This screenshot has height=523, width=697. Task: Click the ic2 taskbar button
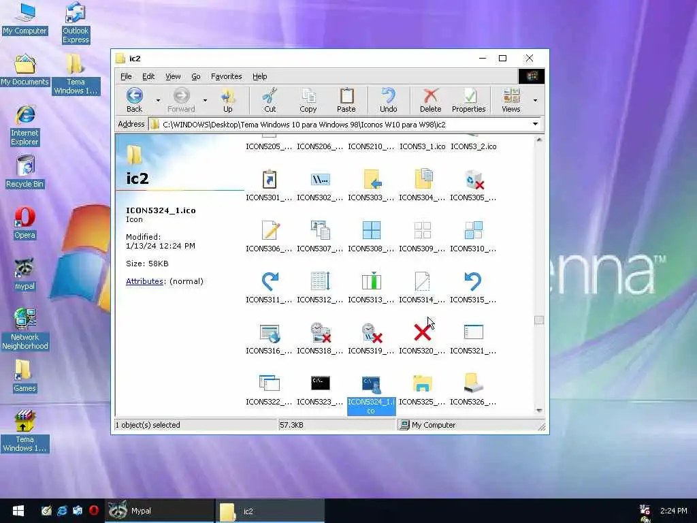click(270, 511)
